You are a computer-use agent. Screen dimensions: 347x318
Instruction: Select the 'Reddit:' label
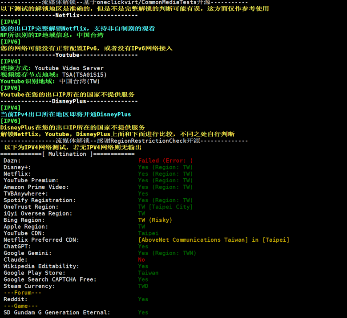(16, 299)
